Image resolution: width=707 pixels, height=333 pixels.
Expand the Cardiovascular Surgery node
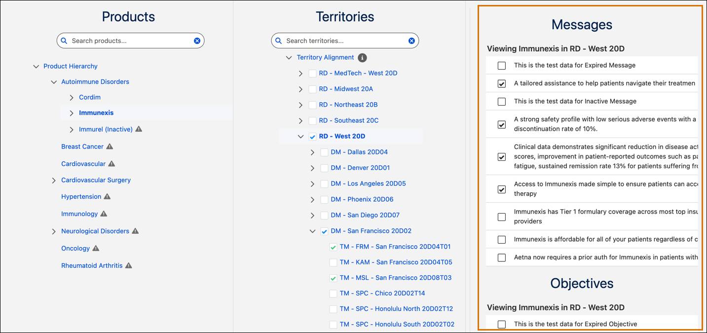(x=54, y=181)
